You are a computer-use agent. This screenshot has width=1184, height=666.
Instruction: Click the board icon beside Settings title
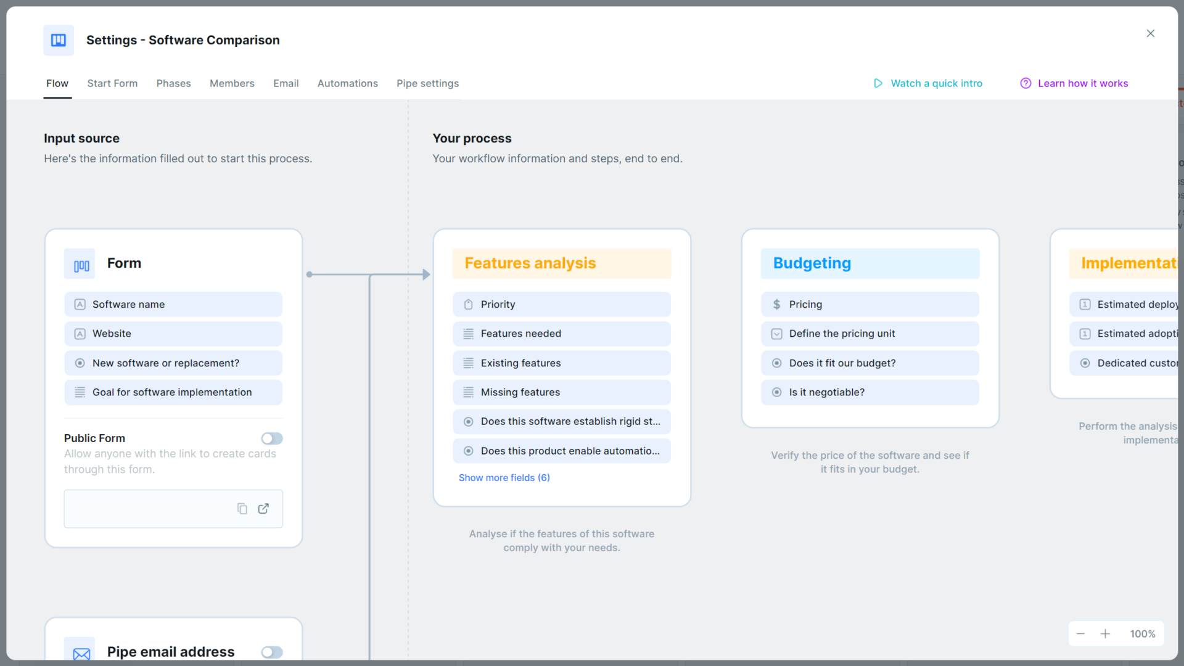click(x=58, y=39)
